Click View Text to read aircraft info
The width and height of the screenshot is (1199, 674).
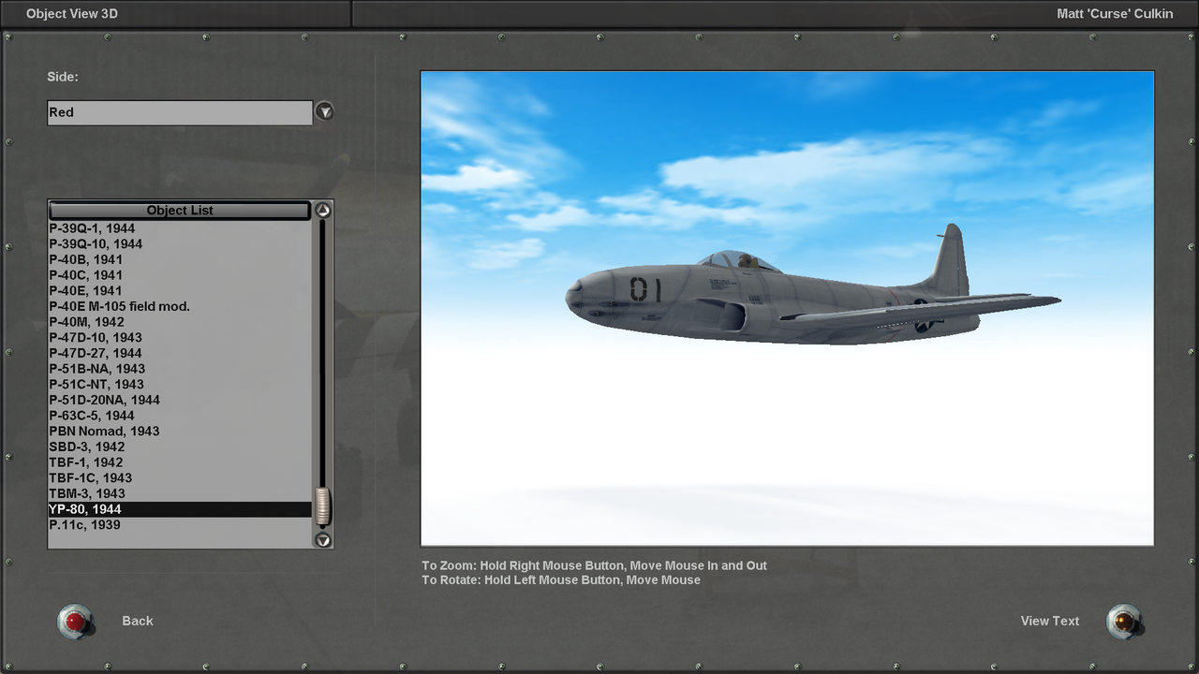1049,621
